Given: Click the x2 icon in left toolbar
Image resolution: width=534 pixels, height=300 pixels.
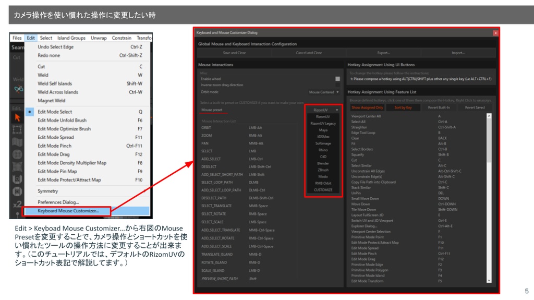Looking at the screenshot, I should pyautogui.click(x=17, y=205).
